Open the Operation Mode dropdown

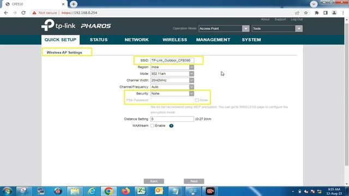pyautogui.click(x=224, y=28)
